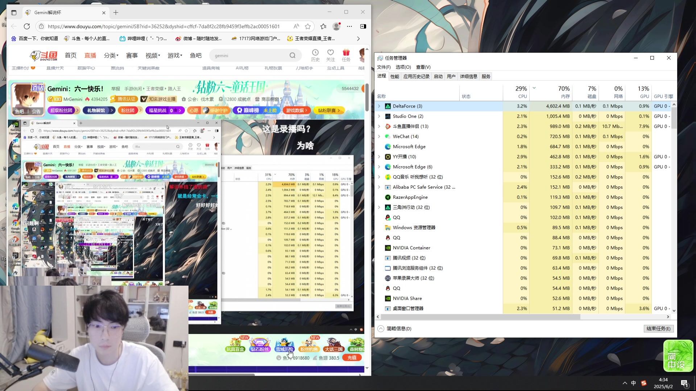Toggle the Edge sidebar split icon
696x391 pixels.
click(363, 26)
